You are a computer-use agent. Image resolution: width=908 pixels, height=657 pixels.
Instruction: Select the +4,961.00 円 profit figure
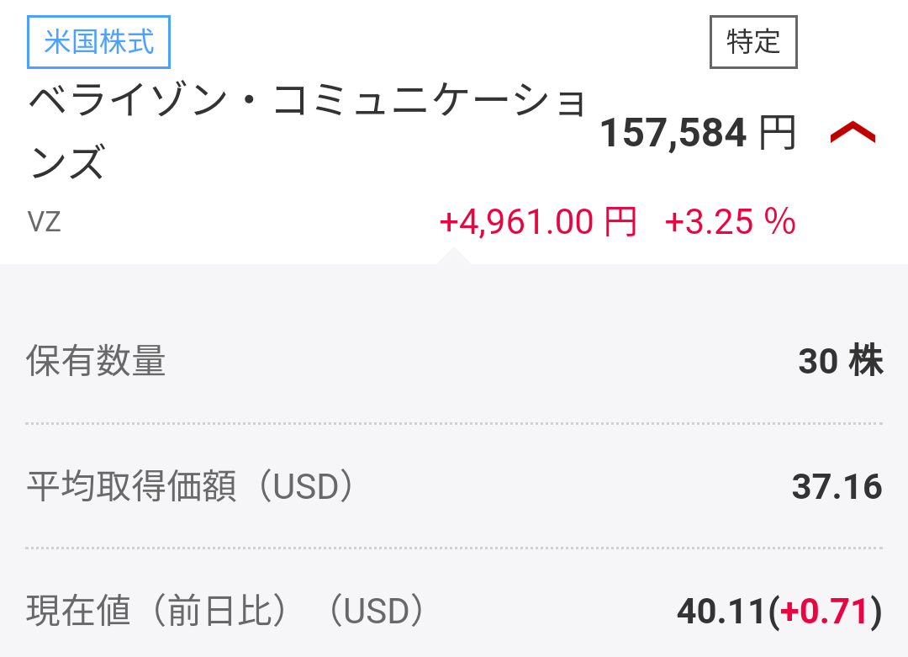tap(537, 222)
